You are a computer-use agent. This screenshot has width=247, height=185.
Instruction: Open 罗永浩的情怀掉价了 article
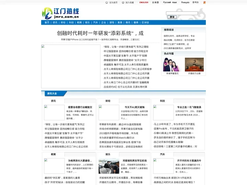tap(174, 138)
